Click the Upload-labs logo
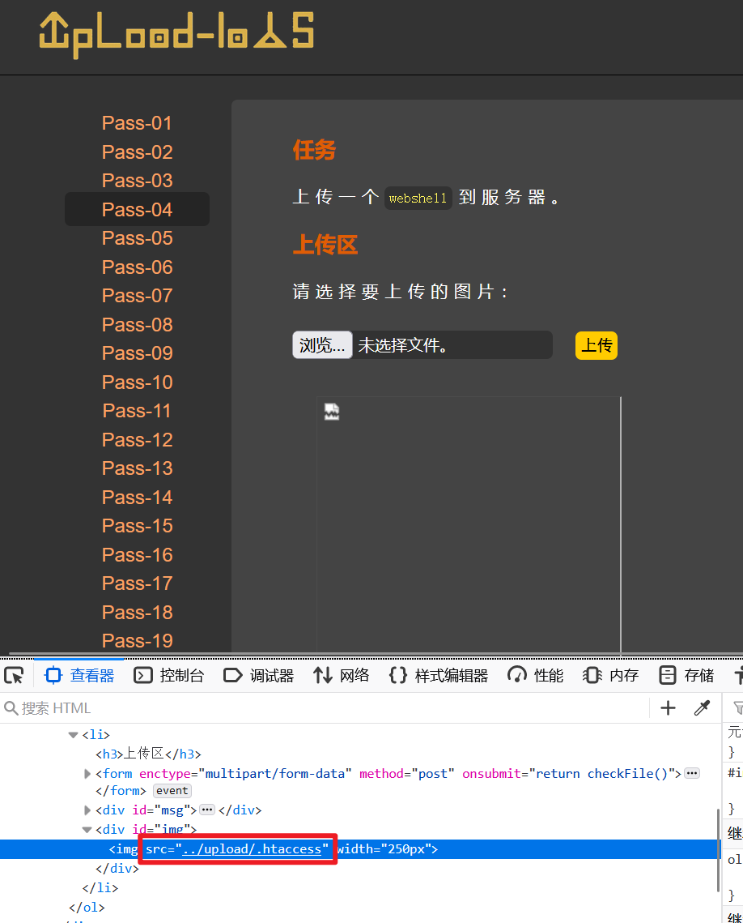 pyautogui.click(x=176, y=35)
